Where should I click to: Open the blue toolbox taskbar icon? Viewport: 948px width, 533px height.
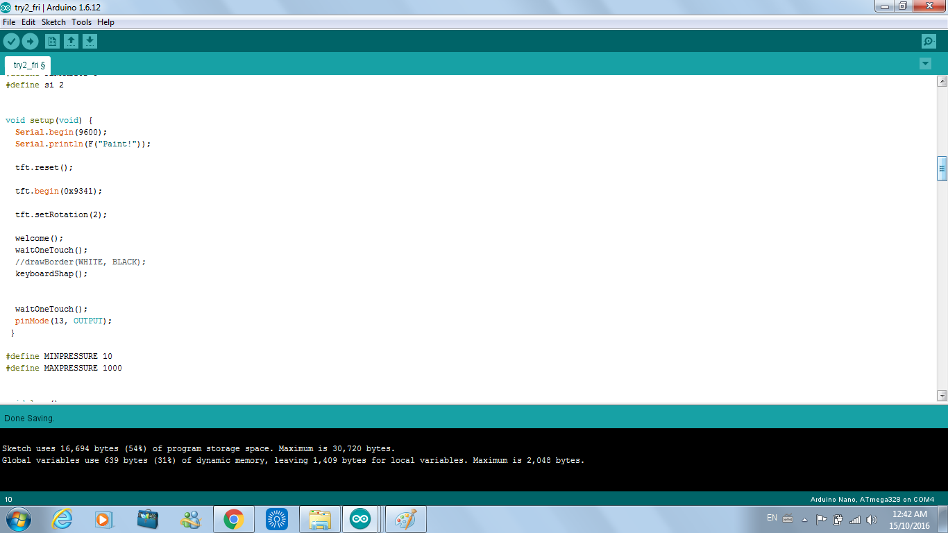click(x=147, y=519)
